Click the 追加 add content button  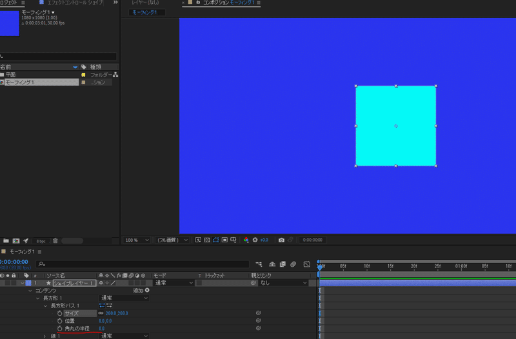[x=147, y=290]
